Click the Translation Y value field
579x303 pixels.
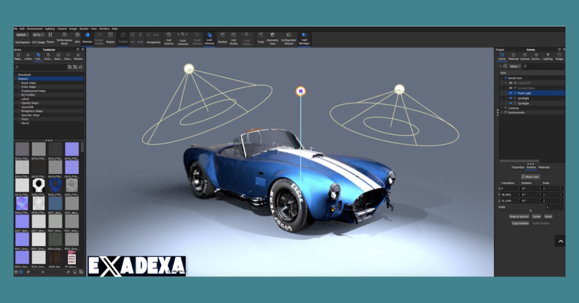(x=509, y=194)
